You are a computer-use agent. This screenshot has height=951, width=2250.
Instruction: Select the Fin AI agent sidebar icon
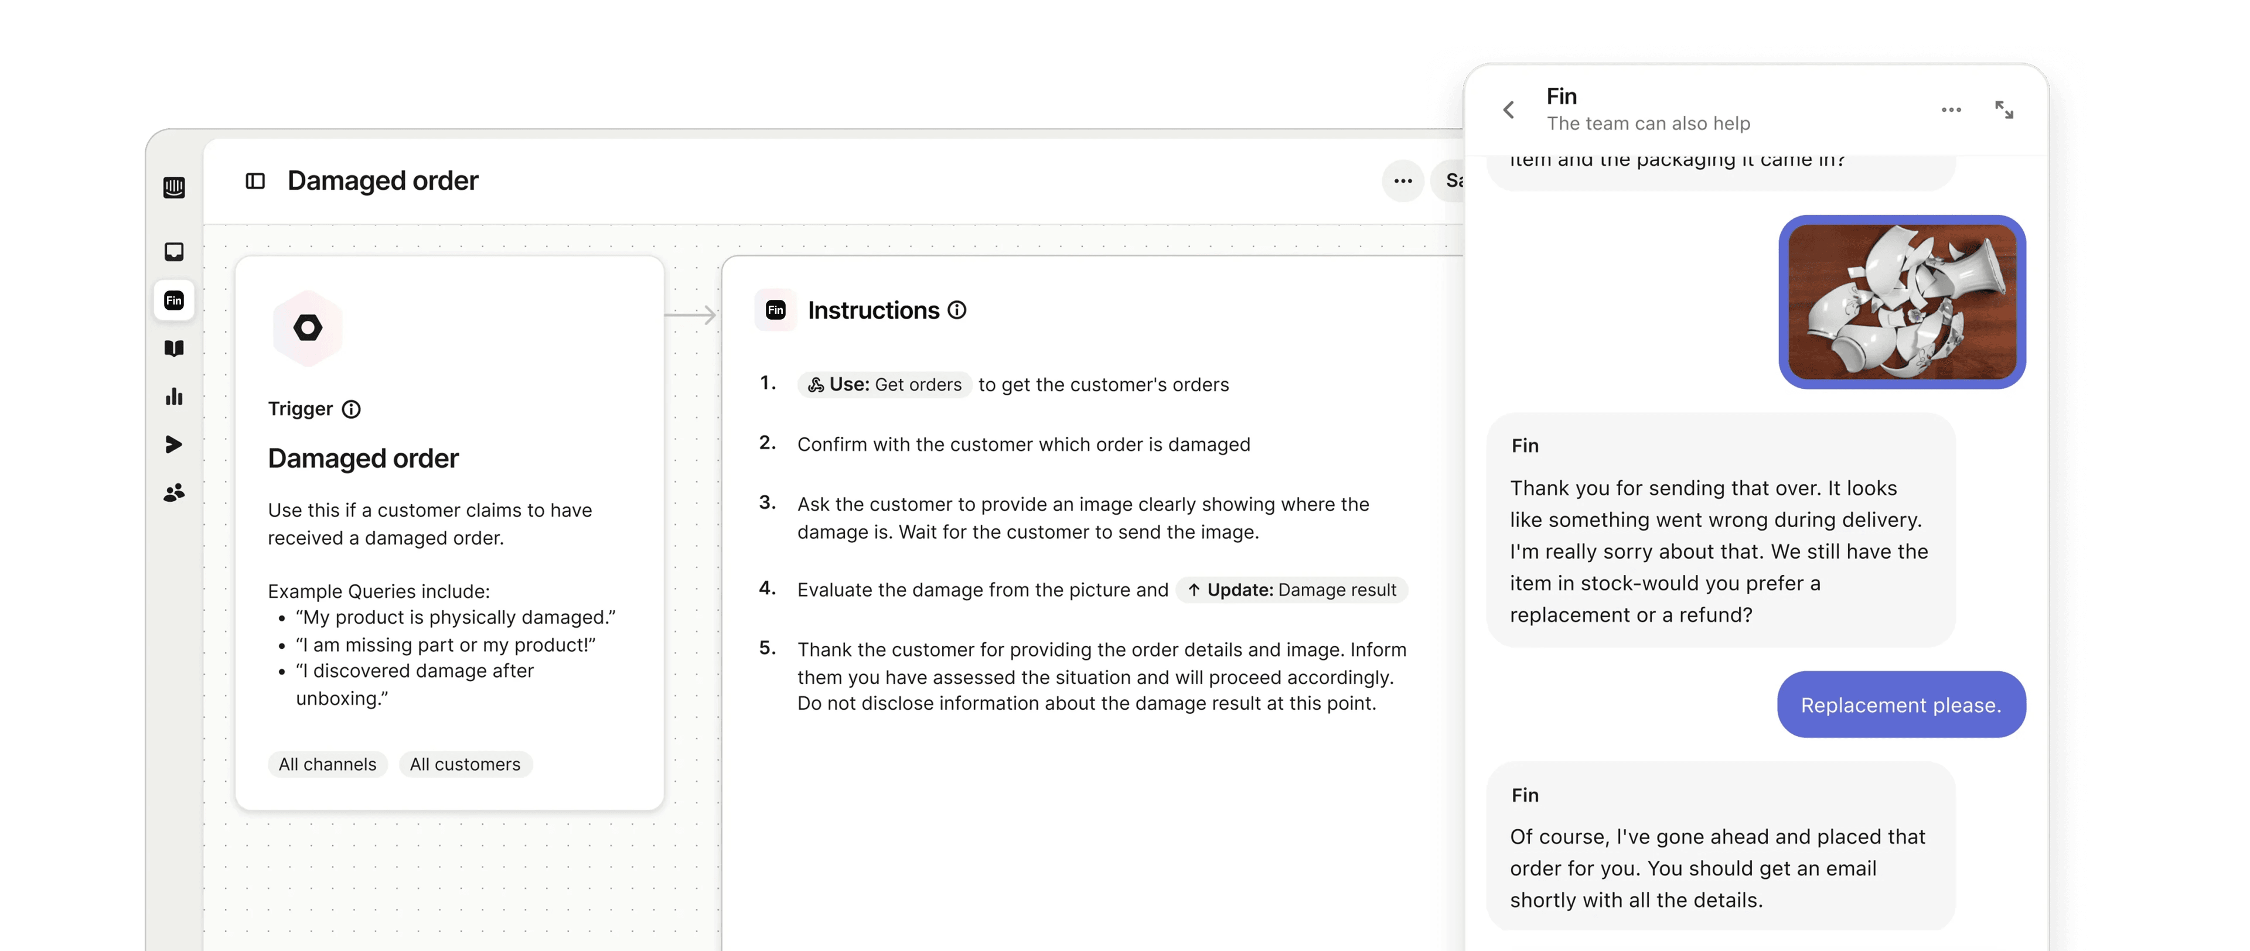coord(174,300)
